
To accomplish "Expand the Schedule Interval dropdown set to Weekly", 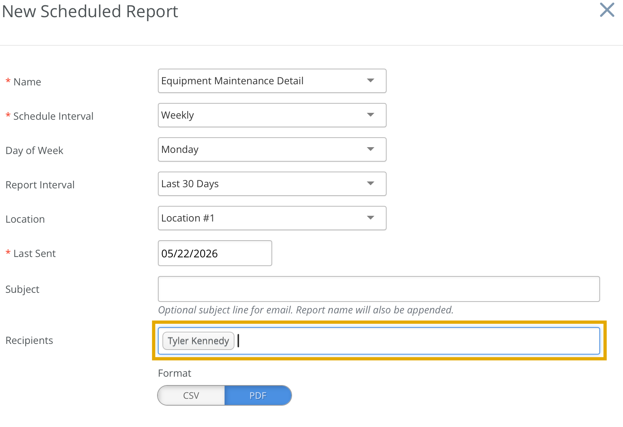I will [272, 115].
